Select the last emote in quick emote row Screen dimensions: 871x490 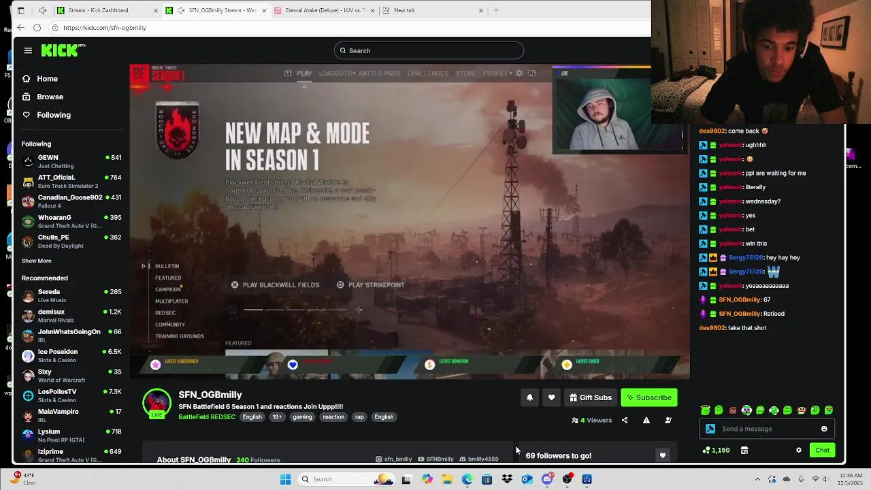click(x=829, y=410)
